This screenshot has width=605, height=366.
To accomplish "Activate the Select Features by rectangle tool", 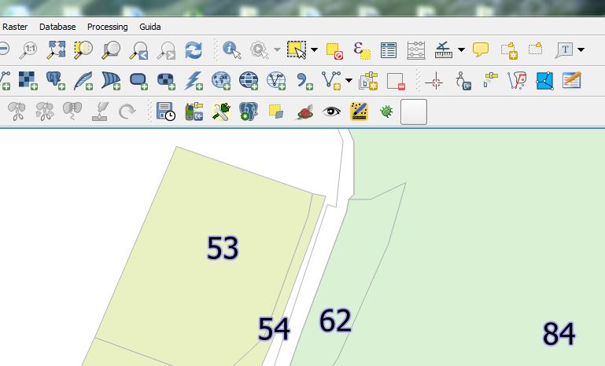I will [x=296, y=49].
